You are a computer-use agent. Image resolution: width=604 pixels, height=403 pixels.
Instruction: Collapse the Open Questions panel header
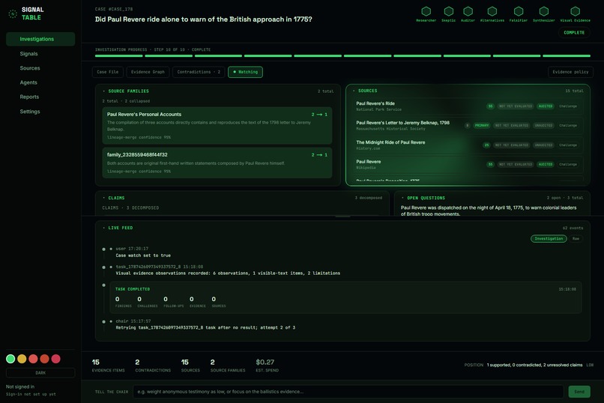(x=426, y=198)
